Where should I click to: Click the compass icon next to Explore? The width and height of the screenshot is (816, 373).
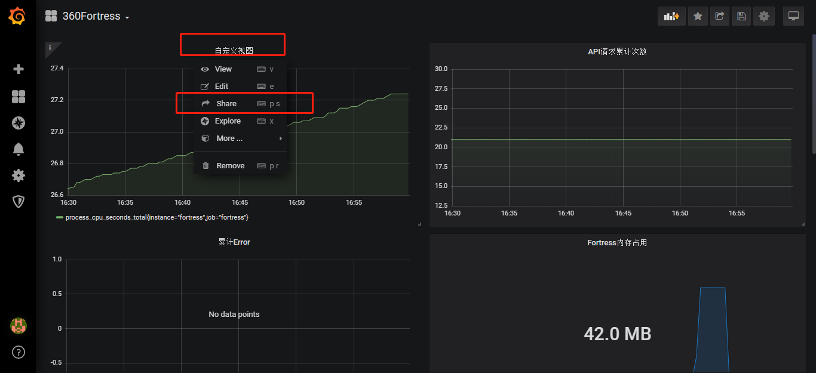click(205, 121)
